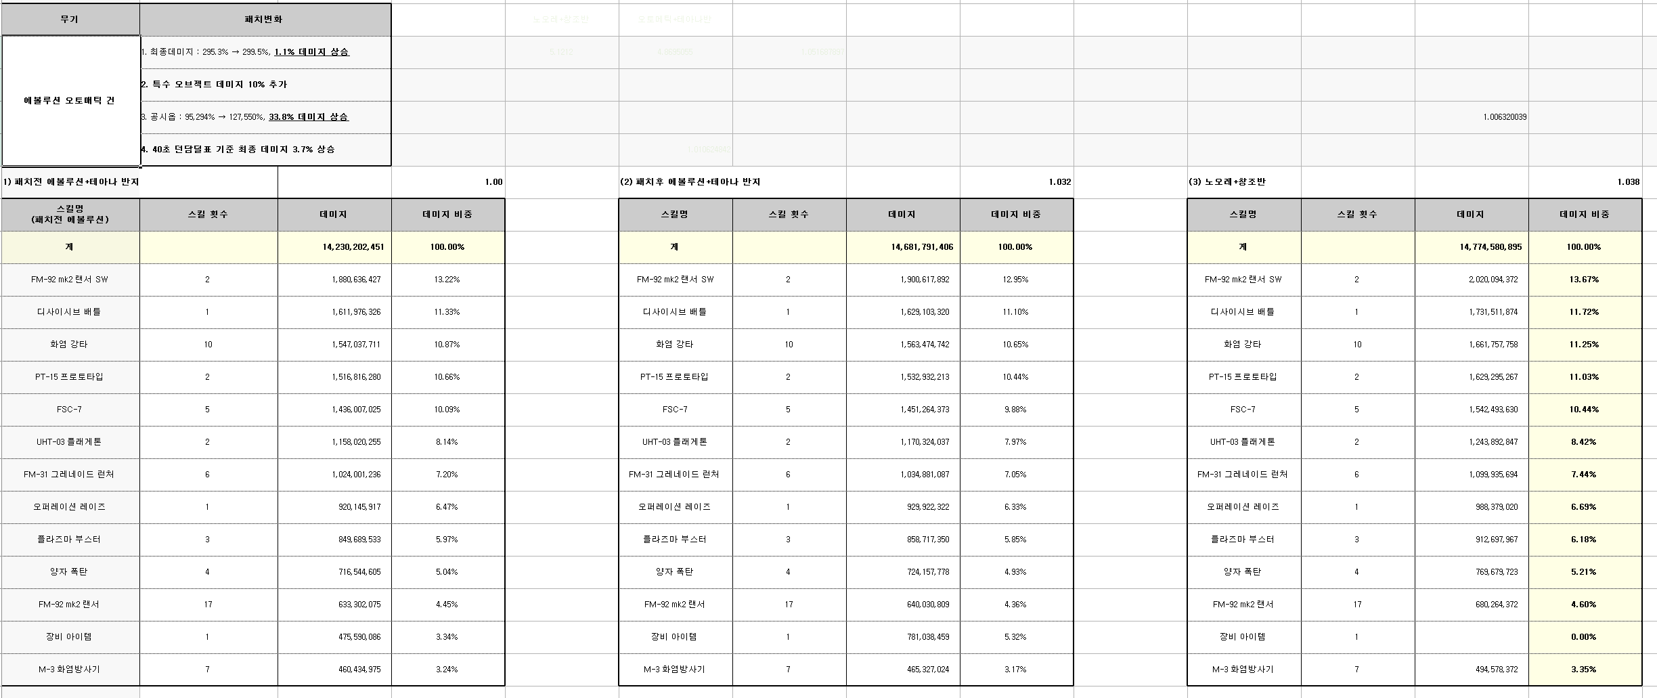Select the 14,681,791,406 total cell
The width and height of the screenshot is (1657, 698).
pos(903,247)
